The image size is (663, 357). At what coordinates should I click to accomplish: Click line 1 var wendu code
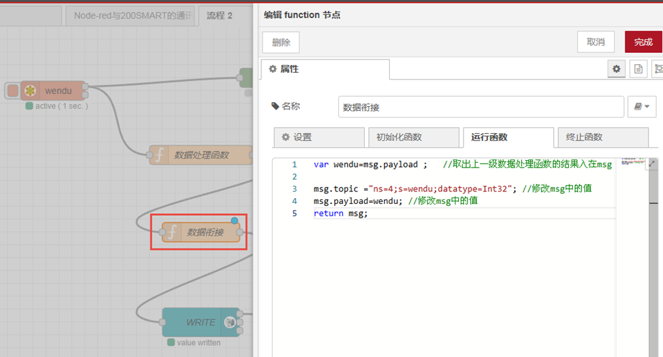click(x=371, y=164)
